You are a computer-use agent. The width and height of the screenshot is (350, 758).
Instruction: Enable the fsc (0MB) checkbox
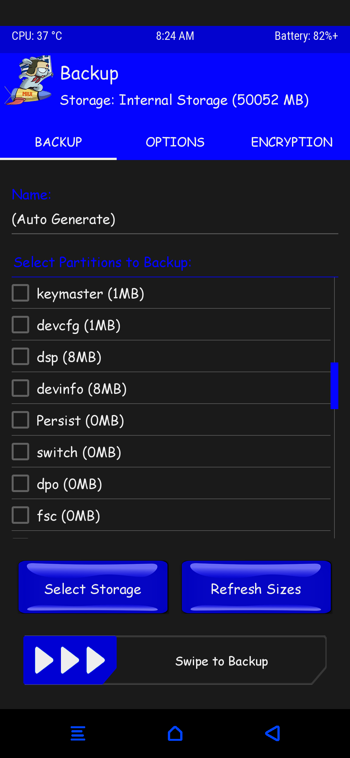click(x=20, y=515)
